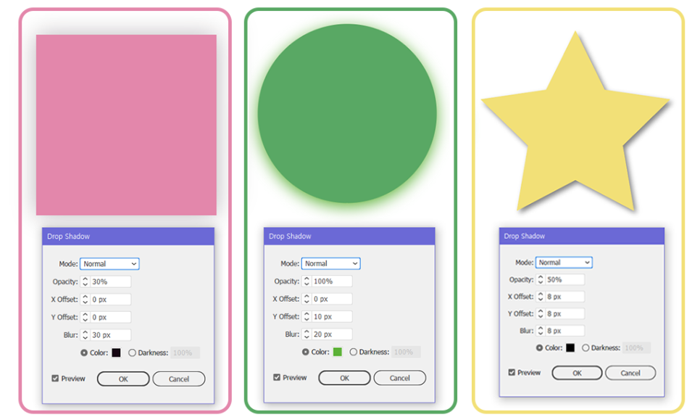Adjust Blur stepper in pink square dialog

click(86, 334)
